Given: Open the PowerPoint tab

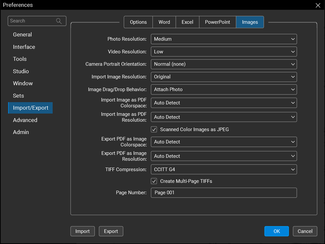Looking at the screenshot, I should pyautogui.click(x=217, y=22).
